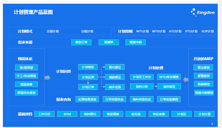
Task: Click the 例外信息 box
Action: [x=115, y=87]
